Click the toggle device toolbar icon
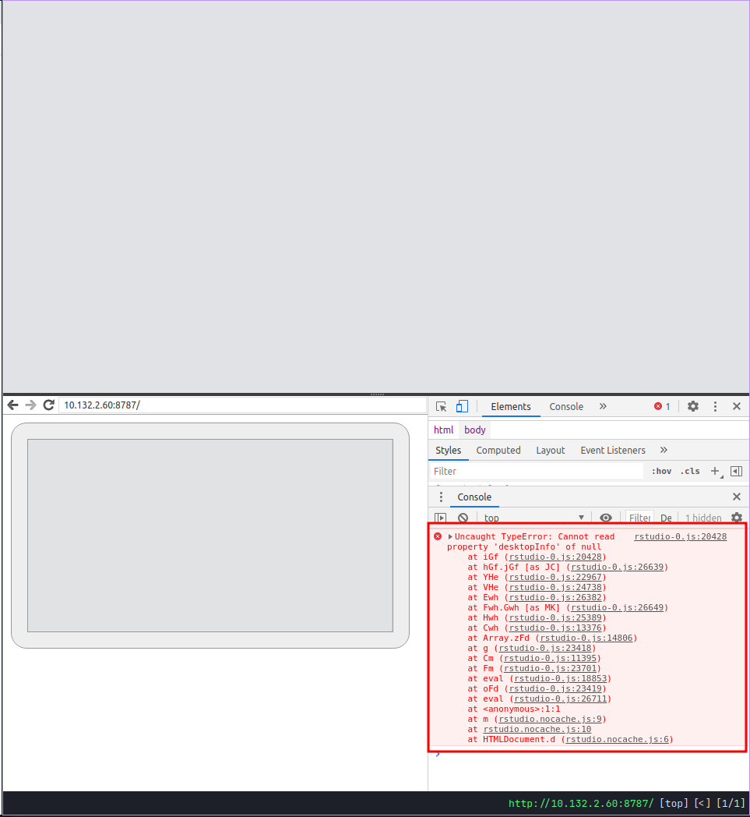This screenshot has width=750, height=817. pyautogui.click(x=462, y=406)
